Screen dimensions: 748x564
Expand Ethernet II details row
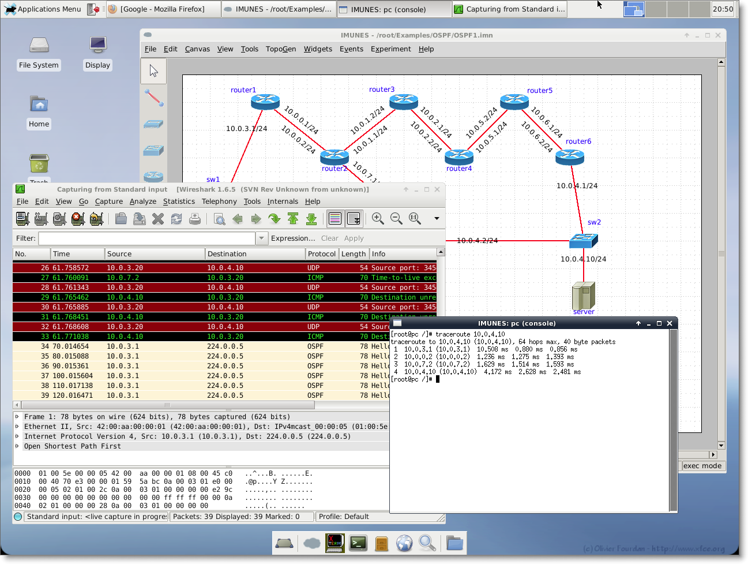(x=17, y=427)
